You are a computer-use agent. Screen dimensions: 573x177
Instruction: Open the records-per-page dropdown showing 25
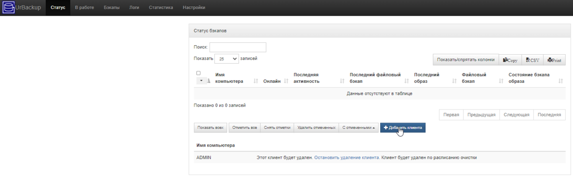226,59
